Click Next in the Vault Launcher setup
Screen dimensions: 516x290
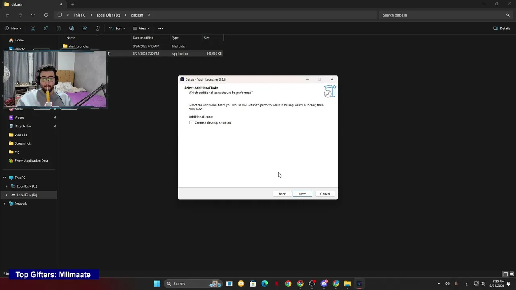[302, 194]
